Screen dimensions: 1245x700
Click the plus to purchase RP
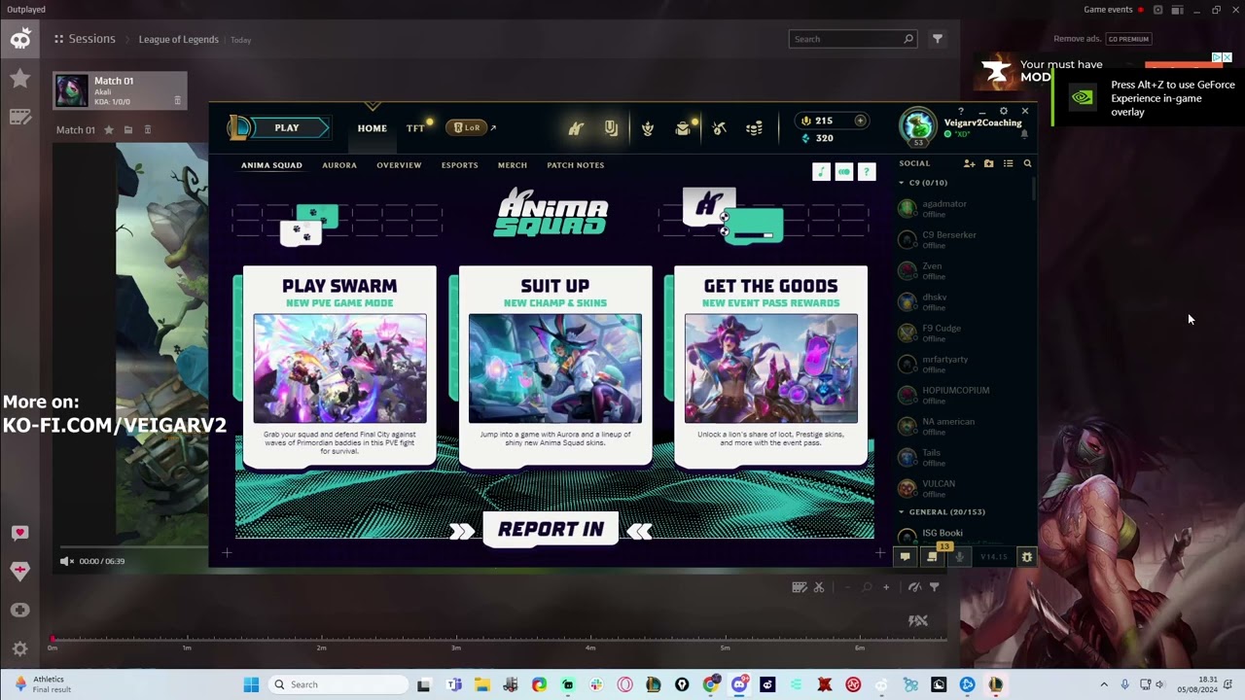(860, 121)
